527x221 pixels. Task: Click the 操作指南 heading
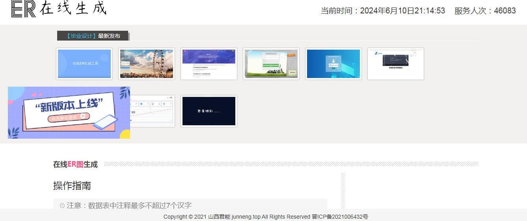coord(72,186)
